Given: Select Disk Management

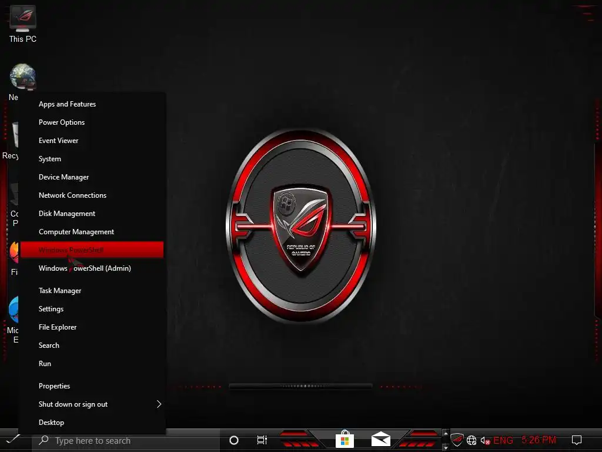Looking at the screenshot, I should [92, 214].
